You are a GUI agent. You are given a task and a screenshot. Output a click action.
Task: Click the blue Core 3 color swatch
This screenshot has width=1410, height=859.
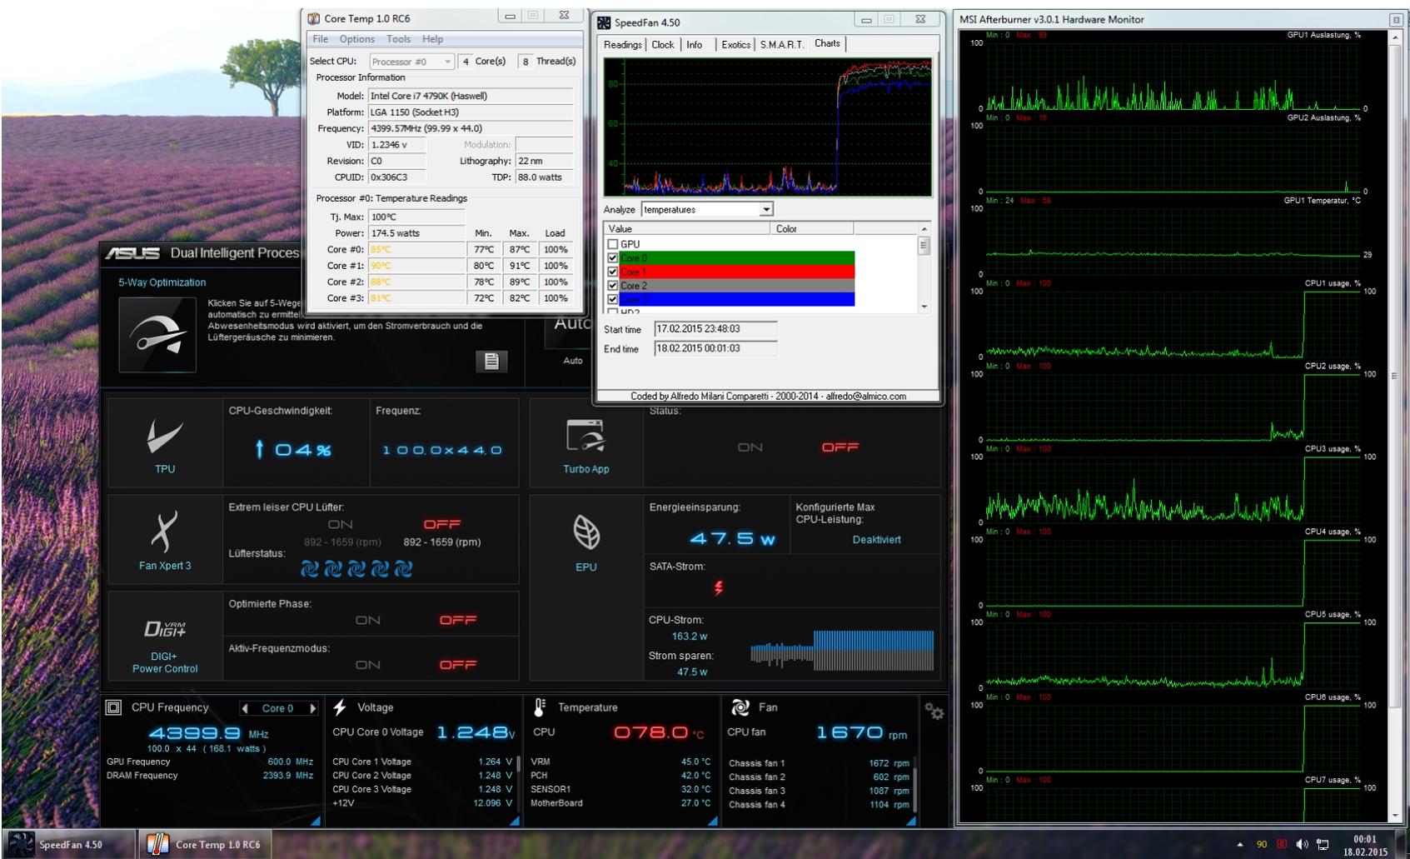click(737, 299)
